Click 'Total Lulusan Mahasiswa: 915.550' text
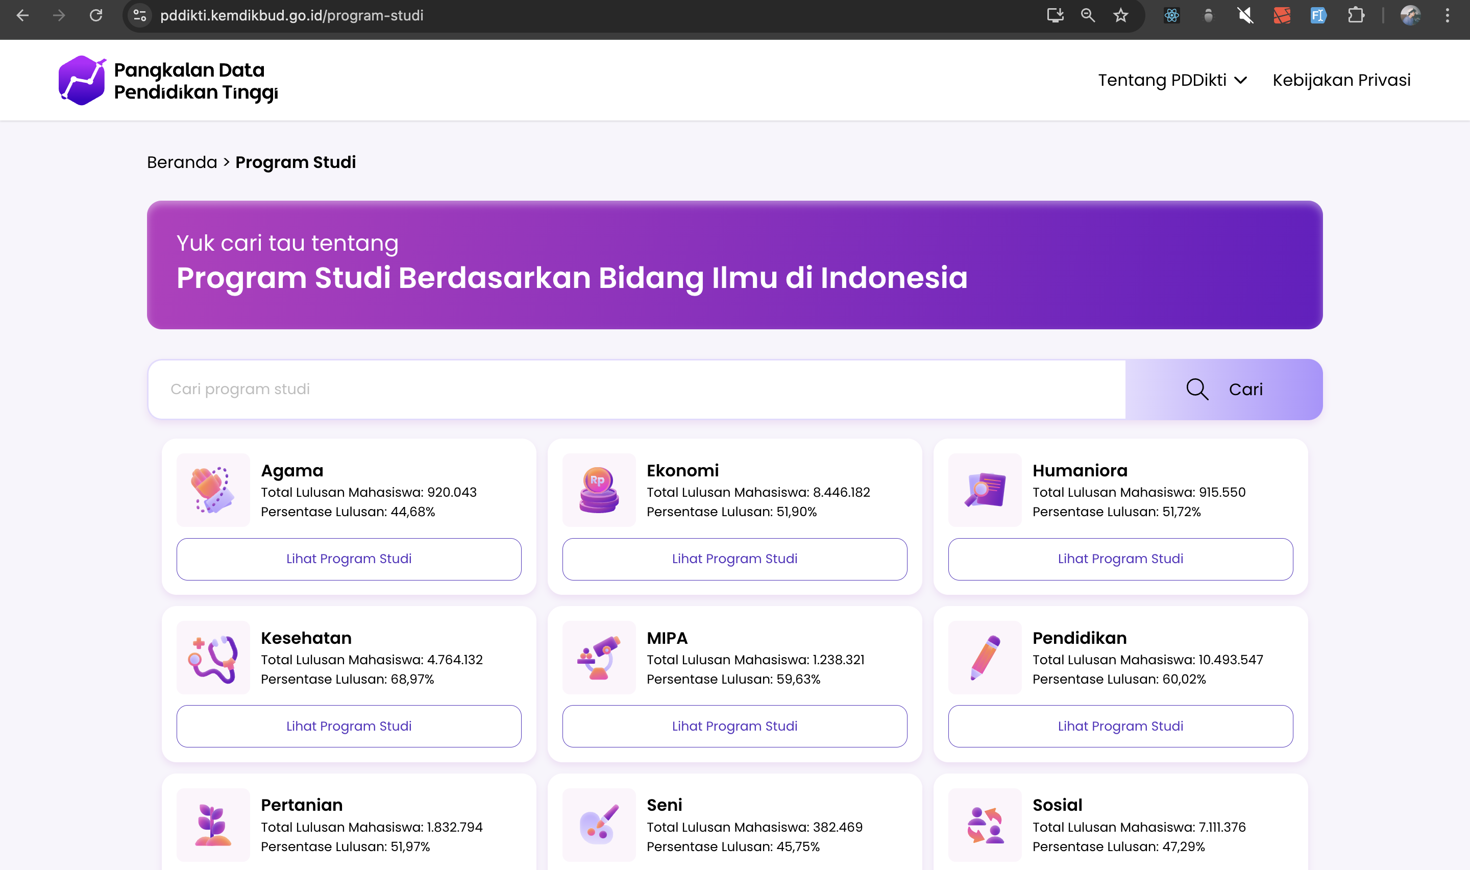The image size is (1470, 870). 1139,493
